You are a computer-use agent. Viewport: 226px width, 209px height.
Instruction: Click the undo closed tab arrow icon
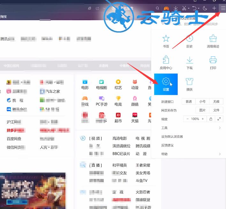pos(194,8)
